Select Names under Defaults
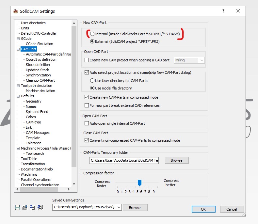This screenshot has width=258, height=224. (x=31, y=106)
